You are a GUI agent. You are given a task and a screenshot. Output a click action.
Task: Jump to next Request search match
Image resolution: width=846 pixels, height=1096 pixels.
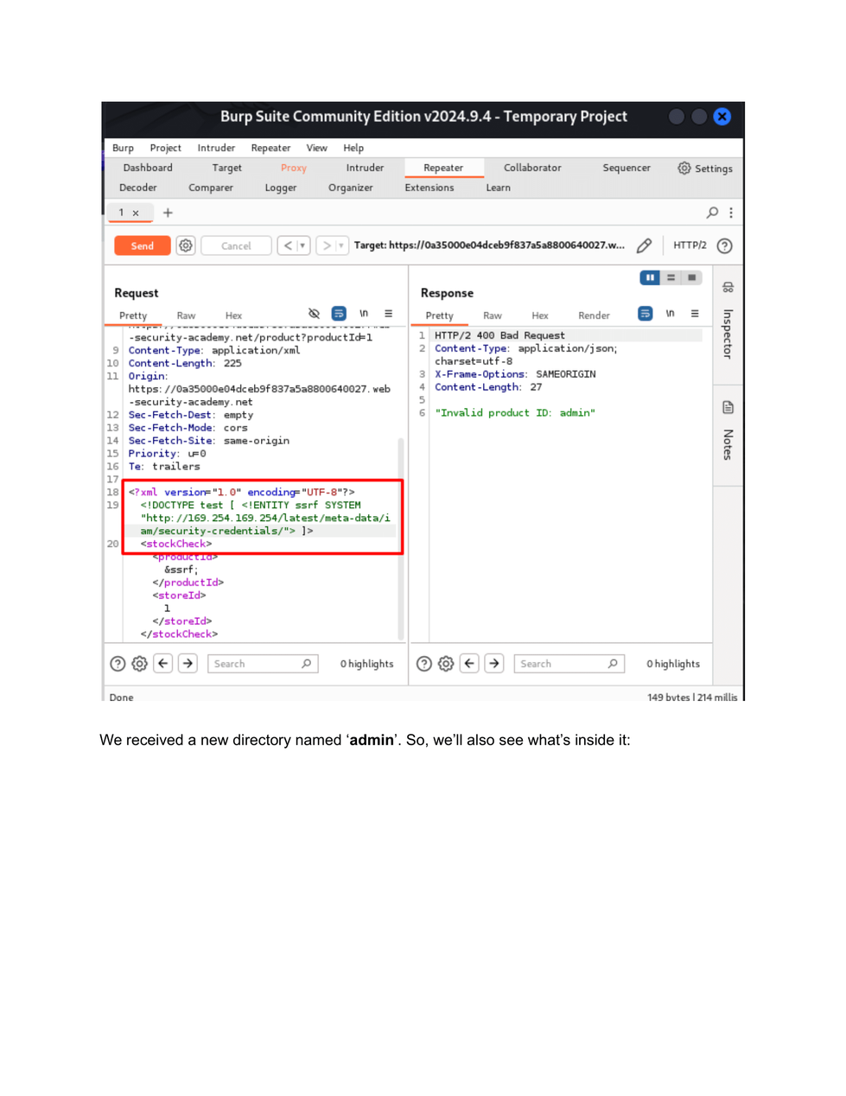188,664
